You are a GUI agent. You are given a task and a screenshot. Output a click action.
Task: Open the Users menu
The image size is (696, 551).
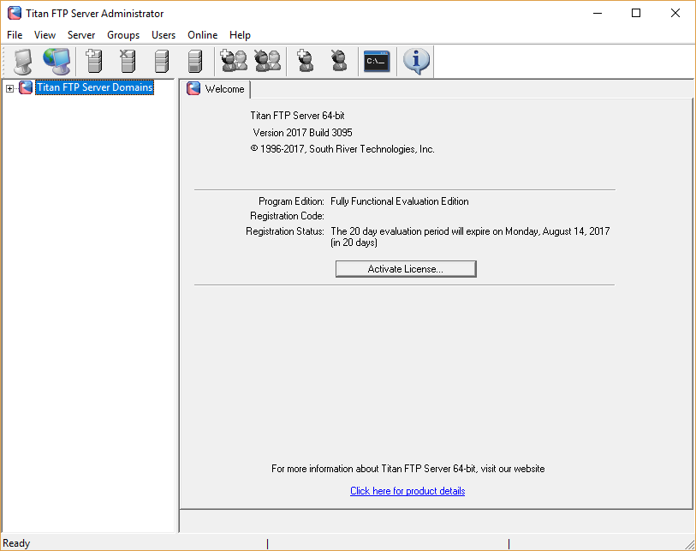click(164, 34)
